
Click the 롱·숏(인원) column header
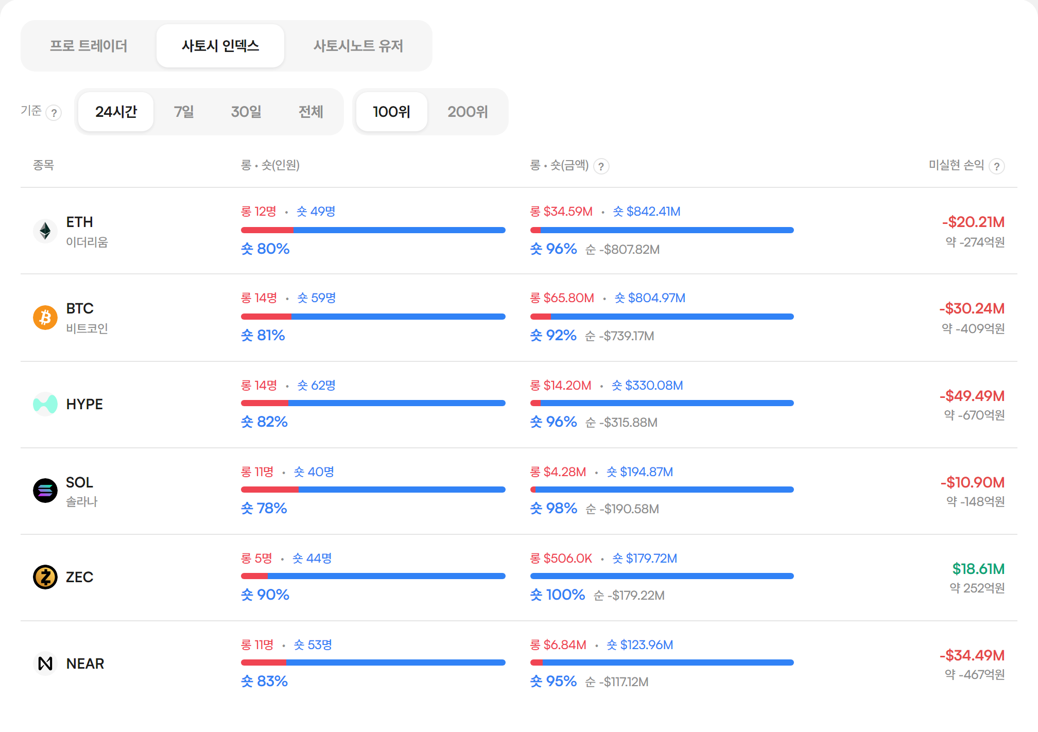tap(270, 165)
